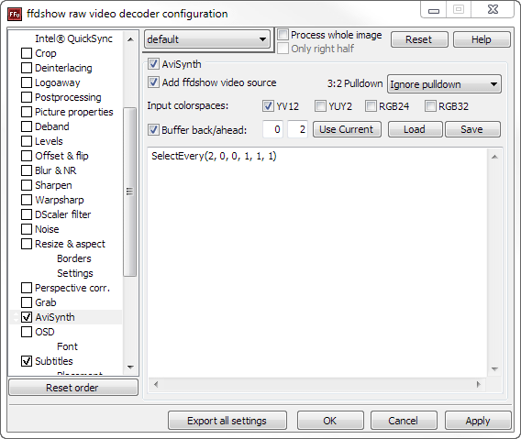Uncheck Buffer back/ahead option

(x=153, y=129)
